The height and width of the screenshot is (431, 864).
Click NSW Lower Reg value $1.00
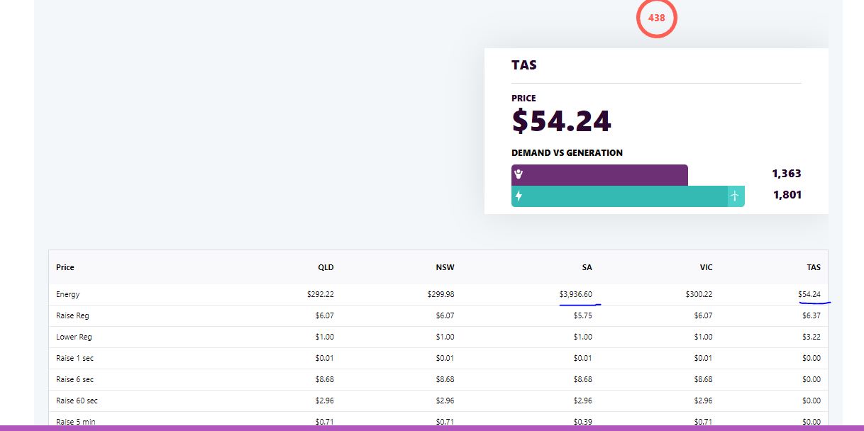coord(445,337)
